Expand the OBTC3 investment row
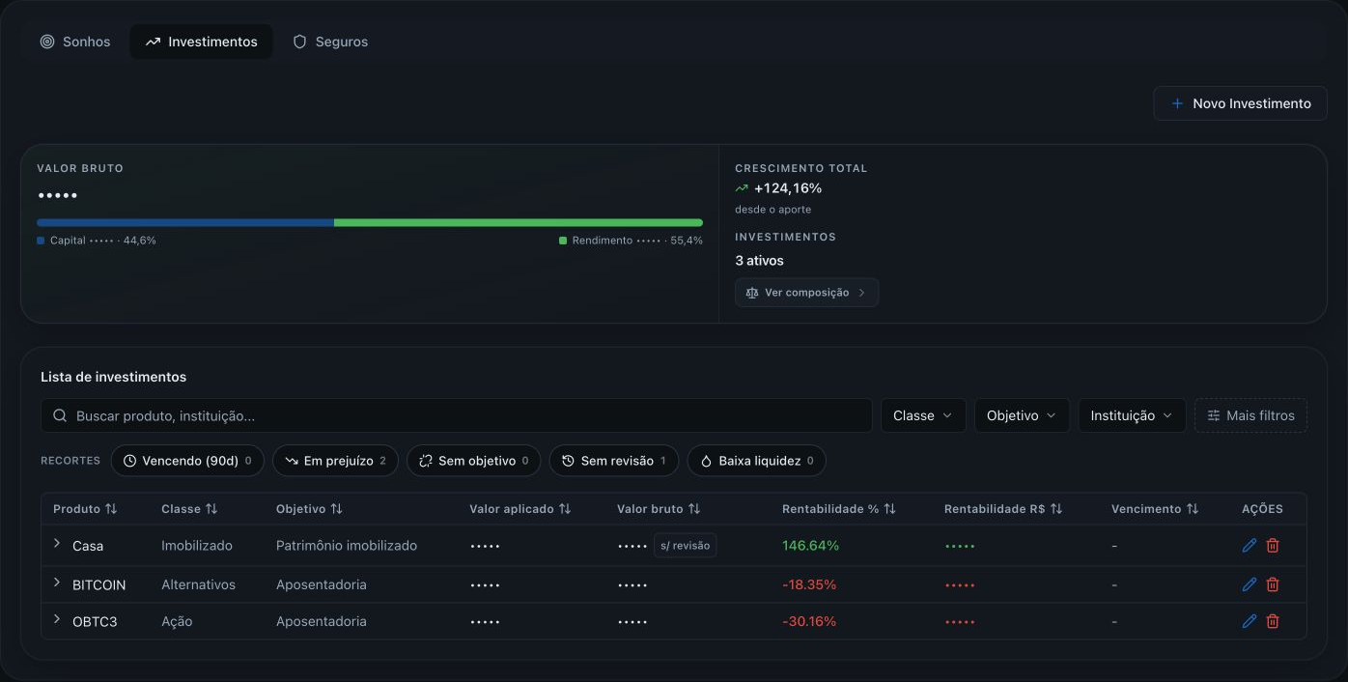This screenshot has height=682, width=1348. 57,620
